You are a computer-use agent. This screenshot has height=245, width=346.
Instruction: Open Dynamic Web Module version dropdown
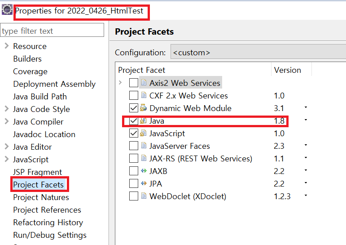(x=306, y=107)
